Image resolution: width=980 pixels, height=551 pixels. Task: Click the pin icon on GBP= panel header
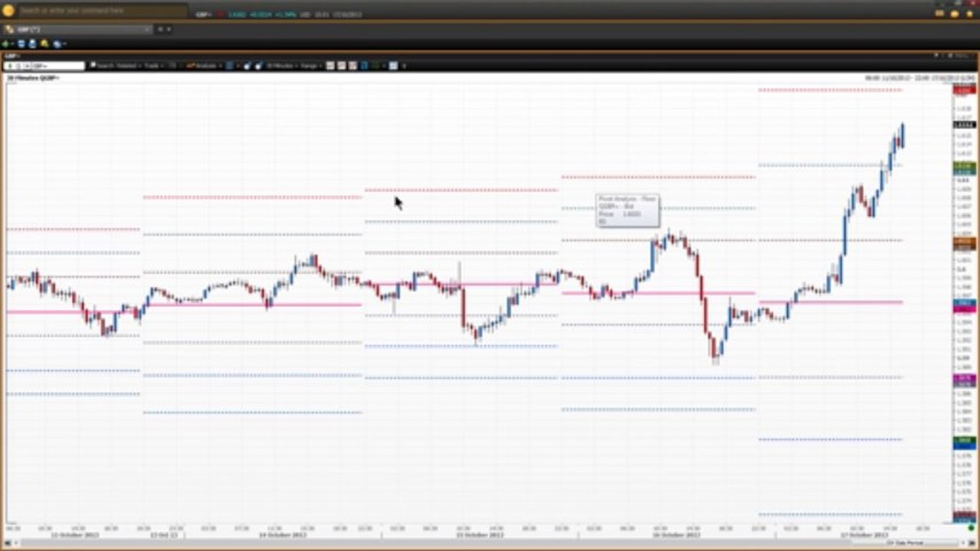[936, 55]
